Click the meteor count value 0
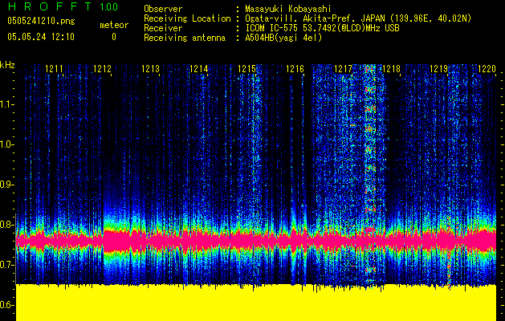The image size is (505, 321). [x=114, y=37]
